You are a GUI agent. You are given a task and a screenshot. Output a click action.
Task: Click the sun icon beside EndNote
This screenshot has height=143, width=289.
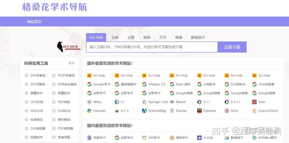point(54,111)
